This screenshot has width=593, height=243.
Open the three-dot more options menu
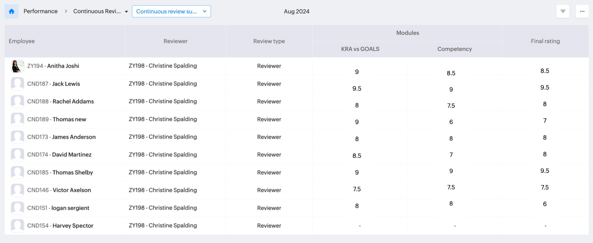(x=582, y=11)
